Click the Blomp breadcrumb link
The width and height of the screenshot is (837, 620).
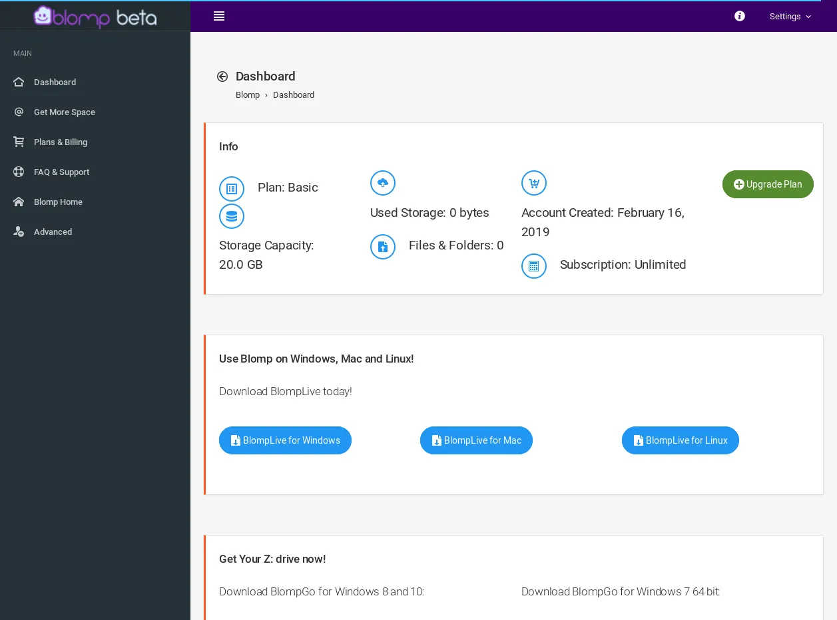[x=248, y=94]
